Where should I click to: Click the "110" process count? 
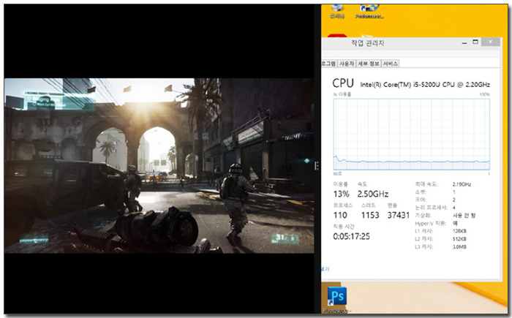[340, 215]
